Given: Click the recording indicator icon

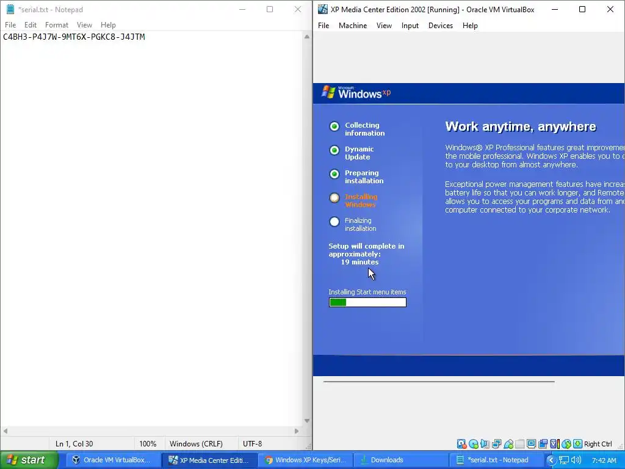Looking at the screenshot, I should coord(543,444).
